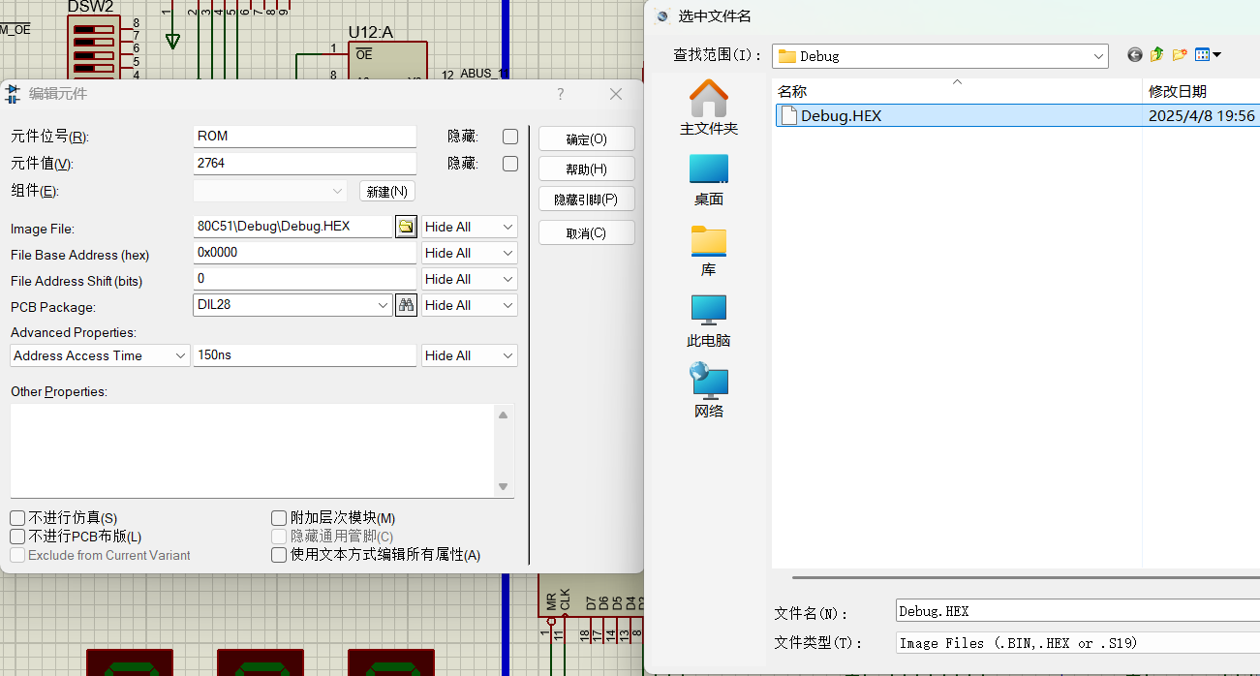Viewport: 1260px width, 676px height.
Task: Click U12:A component in schematic
Action: pyautogui.click(x=387, y=60)
